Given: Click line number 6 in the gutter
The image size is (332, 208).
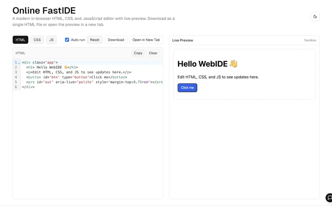Looking at the screenshot, I should pyautogui.click(x=16, y=87).
